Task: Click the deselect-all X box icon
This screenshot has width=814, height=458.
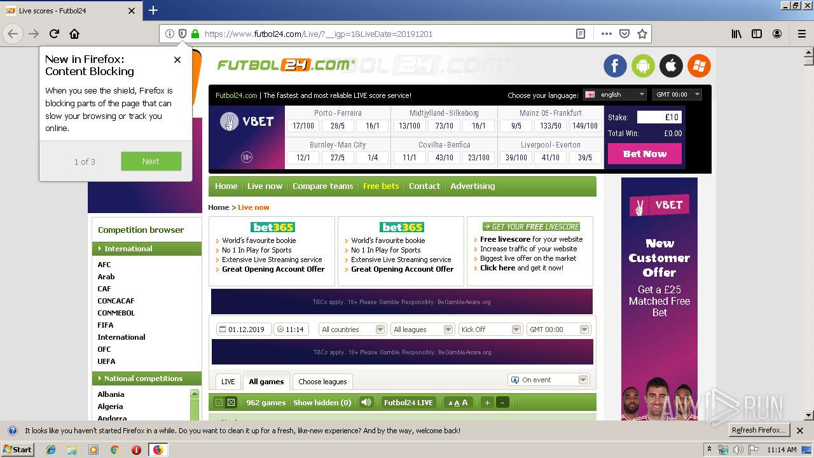Action: tap(231, 402)
